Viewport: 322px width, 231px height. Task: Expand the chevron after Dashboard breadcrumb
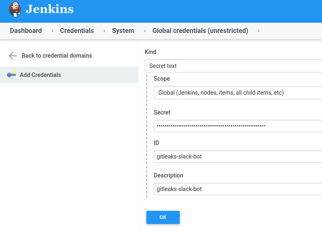click(x=53, y=31)
